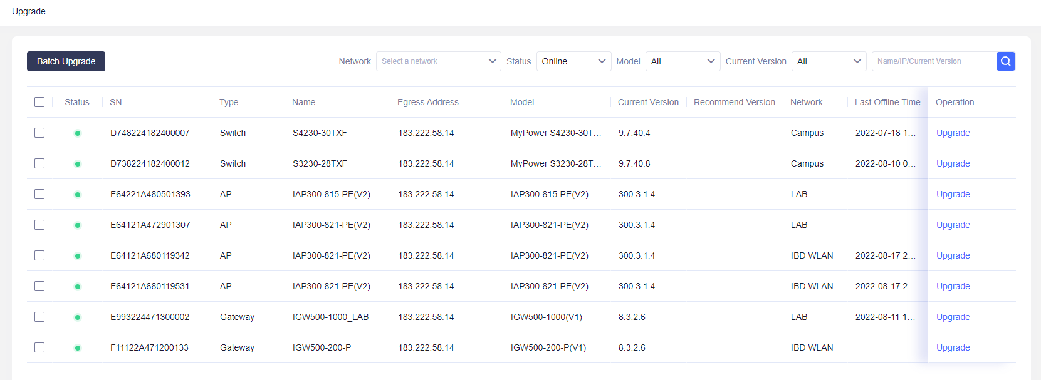Check the row for F11122A471200133
Viewport: 1041px width, 380px height.
[39, 347]
